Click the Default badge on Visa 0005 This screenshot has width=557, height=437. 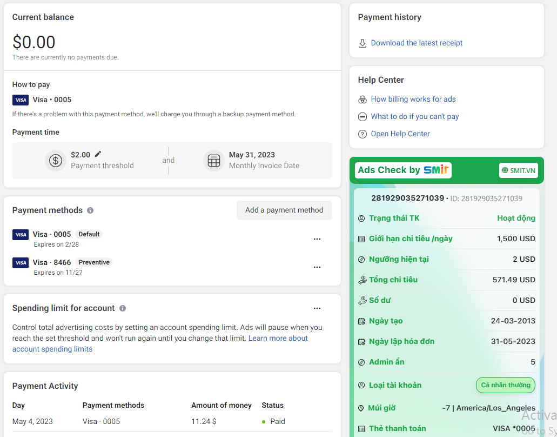pos(89,234)
